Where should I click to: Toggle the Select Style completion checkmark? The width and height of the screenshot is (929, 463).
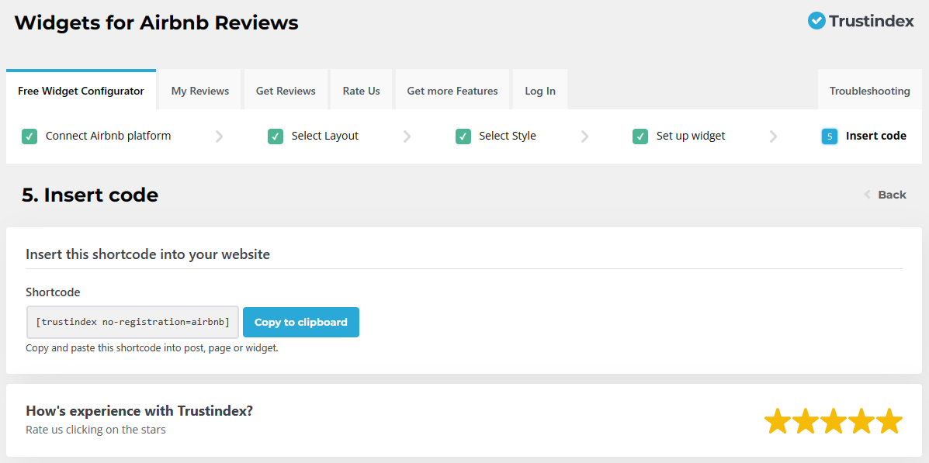pos(463,136)
